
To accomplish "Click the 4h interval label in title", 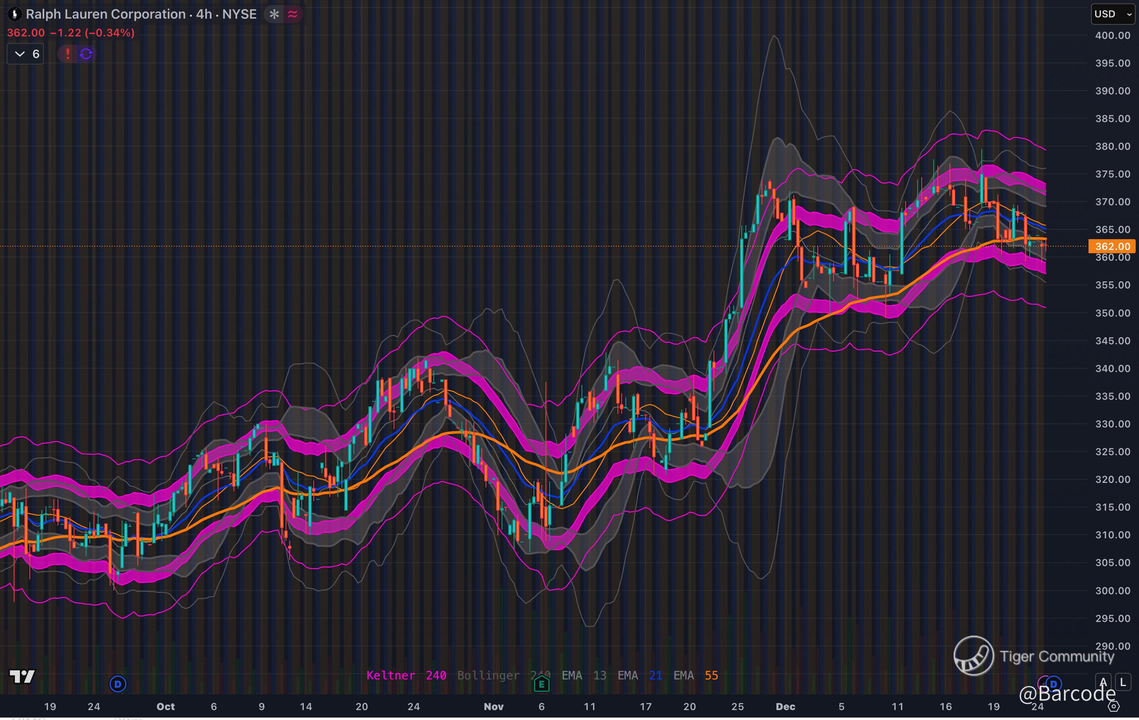I will click(204, 14).
